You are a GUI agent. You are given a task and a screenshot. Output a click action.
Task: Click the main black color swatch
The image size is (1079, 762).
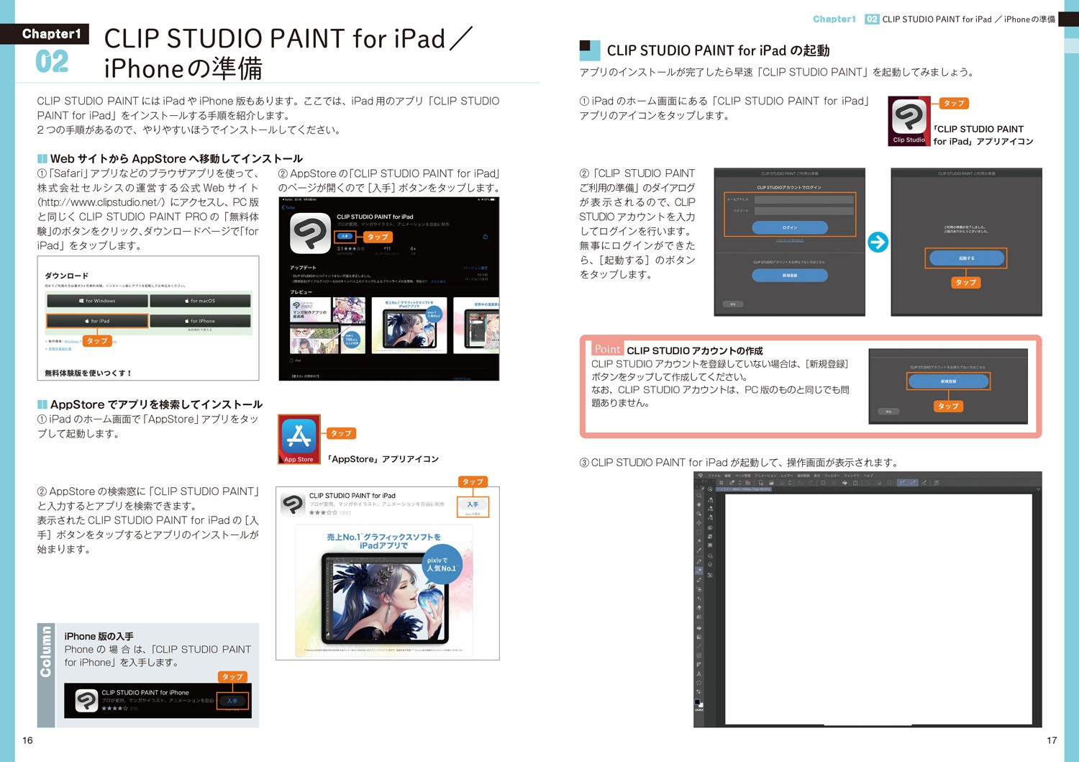697,702
